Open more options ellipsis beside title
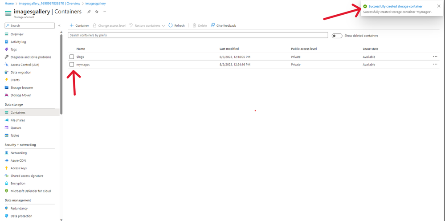This screenshot has height=221, width=445. tap(104, 12)
